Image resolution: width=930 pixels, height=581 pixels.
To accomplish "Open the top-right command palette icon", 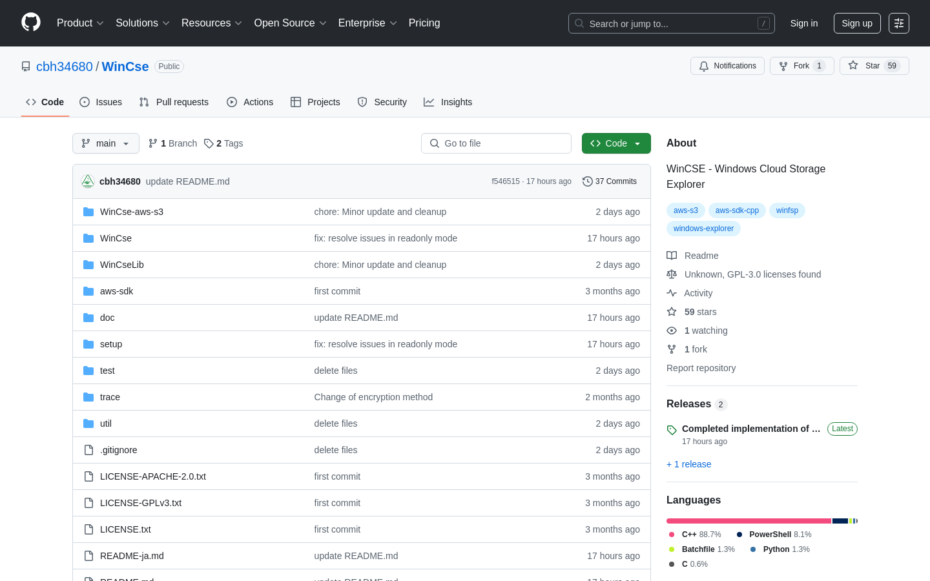I will point(899,23).
